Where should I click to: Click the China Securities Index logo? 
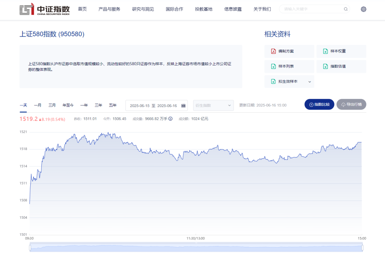coord(45,9)
